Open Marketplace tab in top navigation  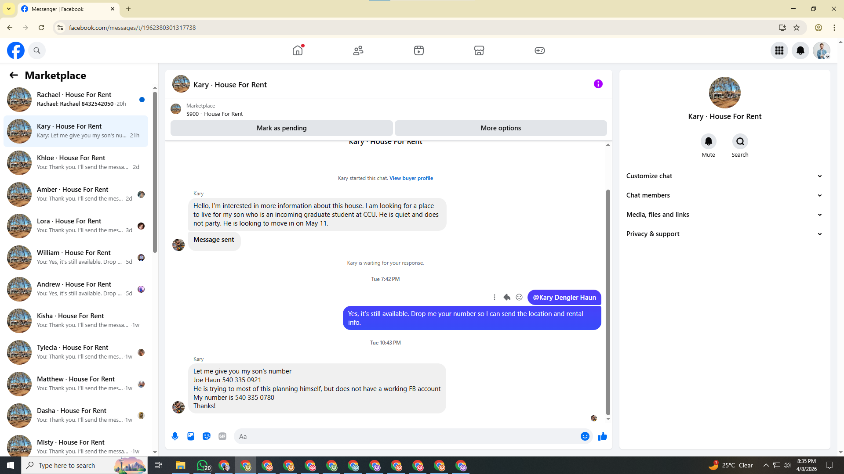(479, 50)
